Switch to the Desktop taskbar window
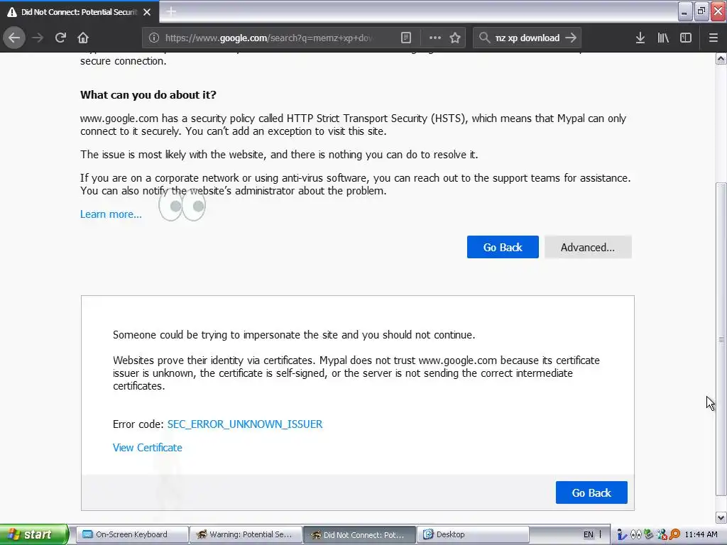This screenshot has width=727, height=545. (473, 534)
